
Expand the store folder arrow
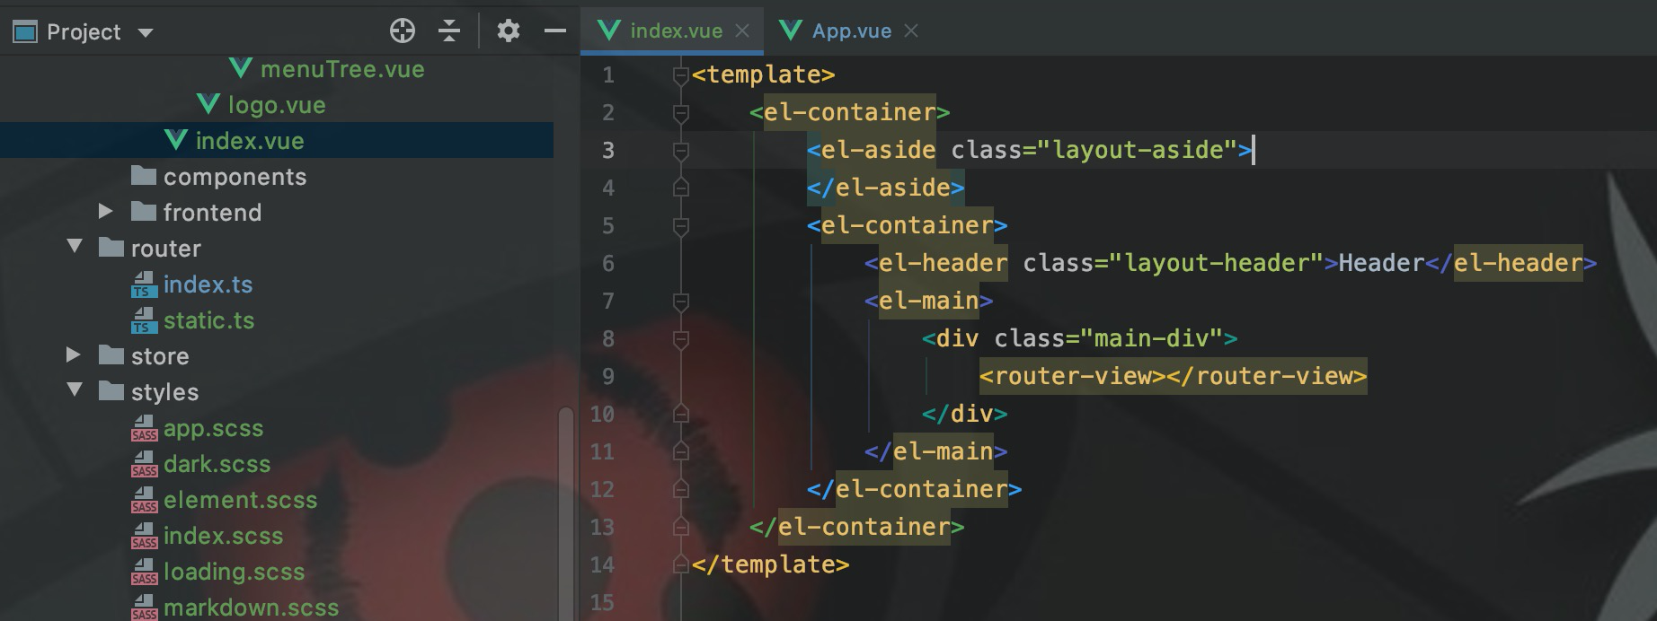click(x=73, y=355)
